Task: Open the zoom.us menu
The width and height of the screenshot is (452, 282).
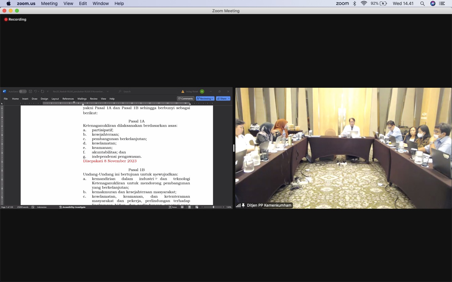Action: coord(26,3)
